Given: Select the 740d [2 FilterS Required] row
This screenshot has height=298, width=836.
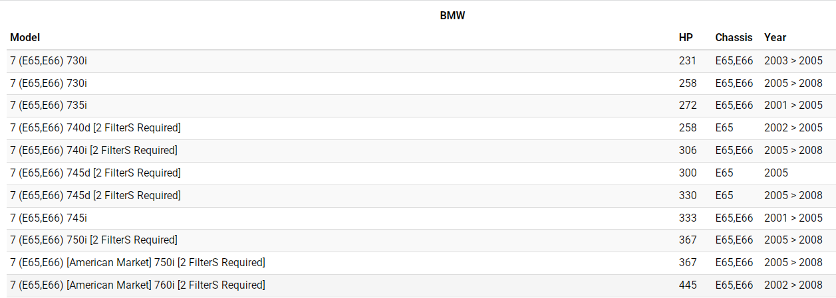Looking at the screenshot, I should [95, 128].
